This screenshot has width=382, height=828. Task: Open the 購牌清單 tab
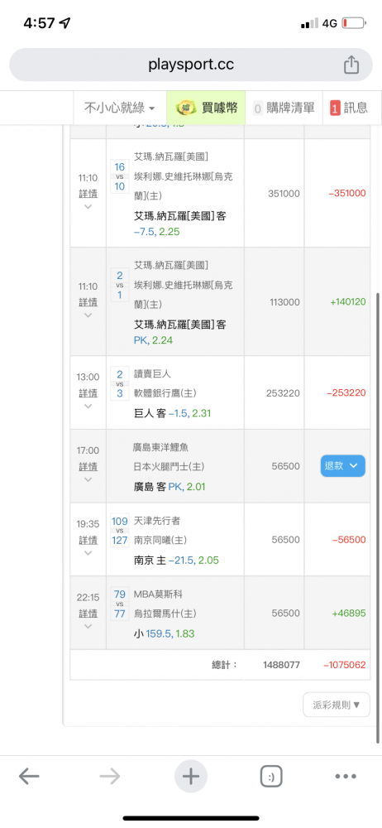[x=284, y=108]
